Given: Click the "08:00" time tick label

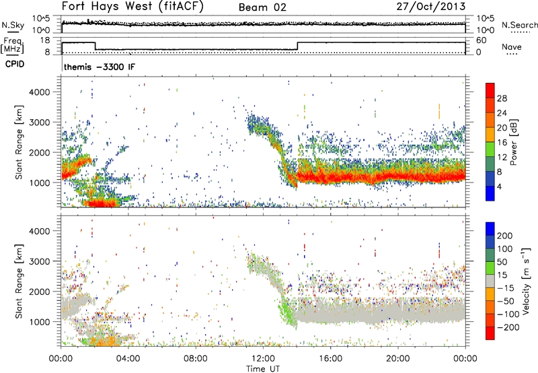Looking at the screenshot, I should pos(196,359).
